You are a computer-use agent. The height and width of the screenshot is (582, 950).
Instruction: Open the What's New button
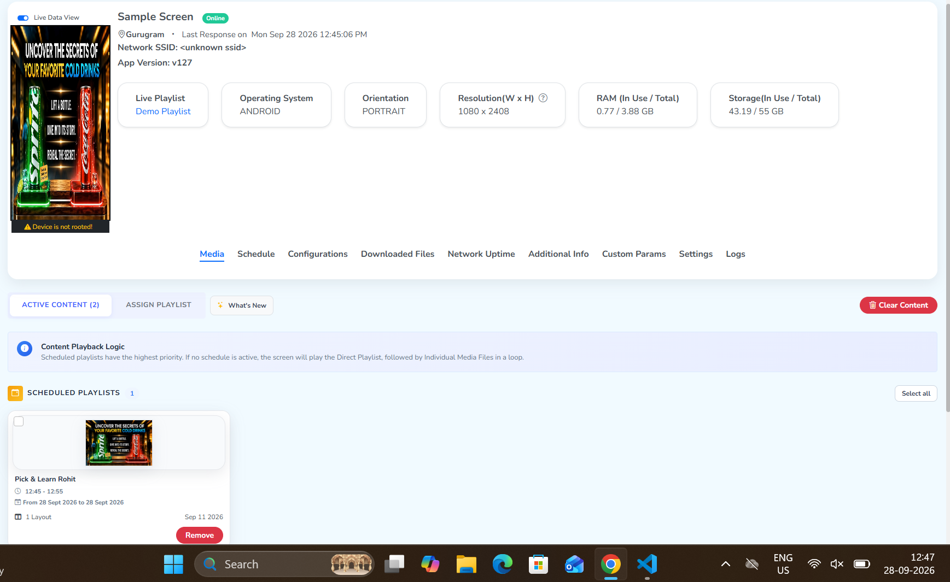242,305
